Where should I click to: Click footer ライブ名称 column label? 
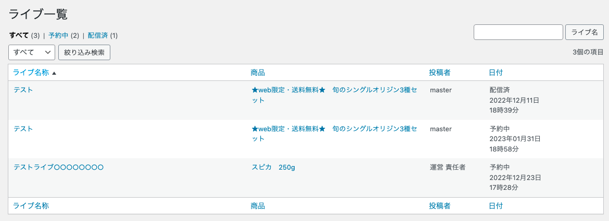click(x=31, y=206)
